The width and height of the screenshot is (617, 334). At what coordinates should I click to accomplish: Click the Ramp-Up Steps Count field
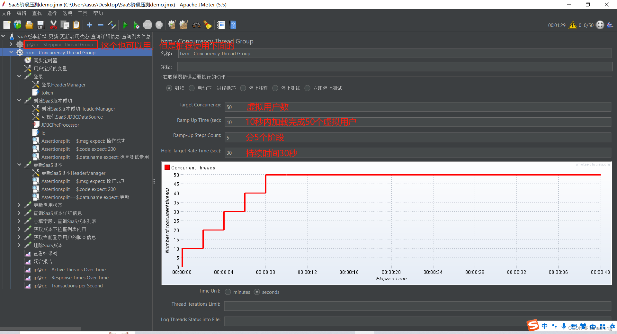(x=418, y=138)
